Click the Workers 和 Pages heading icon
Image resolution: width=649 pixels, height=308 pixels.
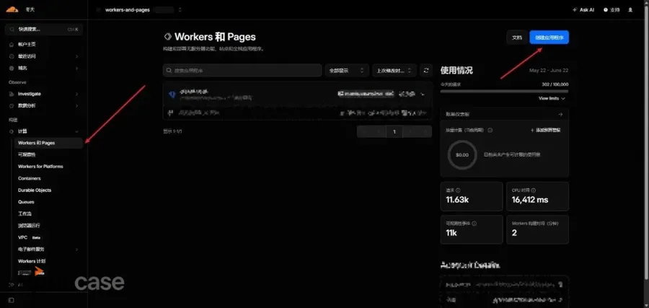pyautogui.click(x=167, y=37)
